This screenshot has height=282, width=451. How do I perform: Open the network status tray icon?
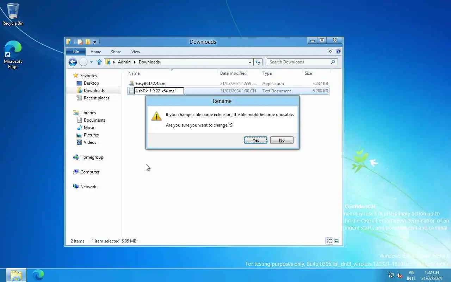(x=391, y=275)
